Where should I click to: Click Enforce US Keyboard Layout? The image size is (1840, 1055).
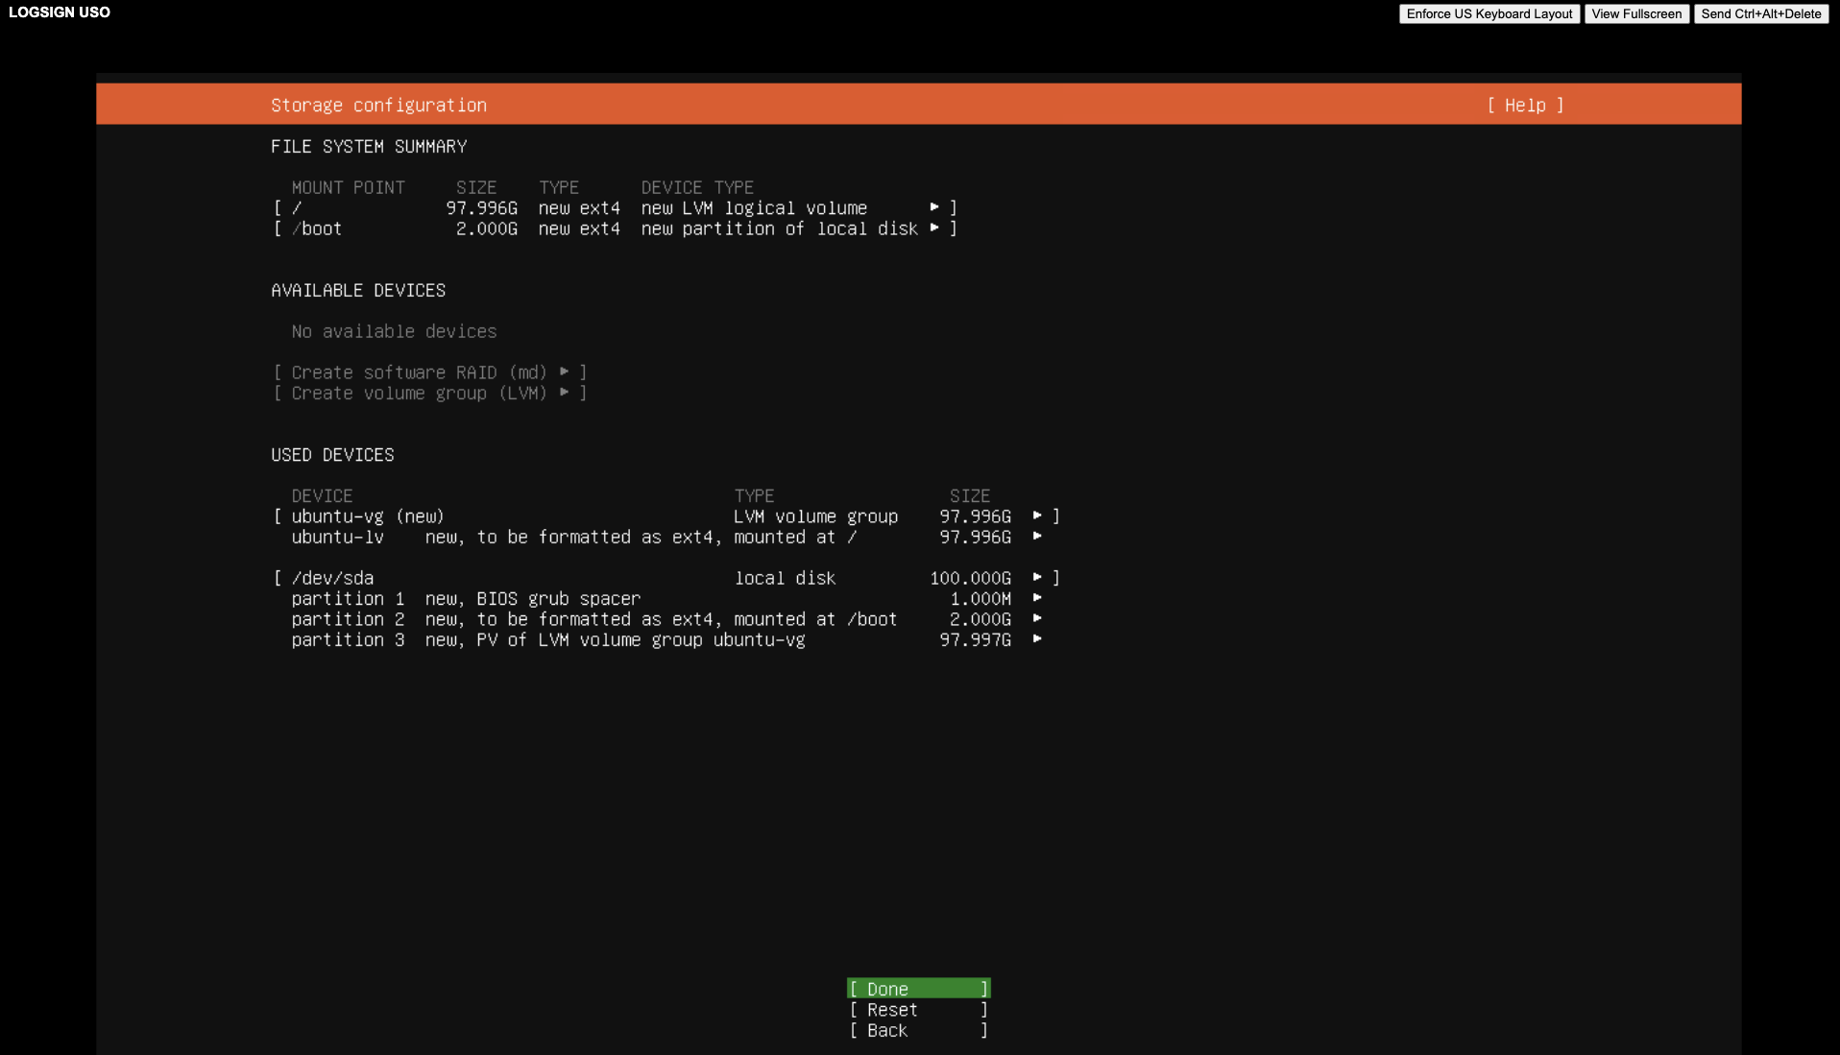tap(1489, 13)
